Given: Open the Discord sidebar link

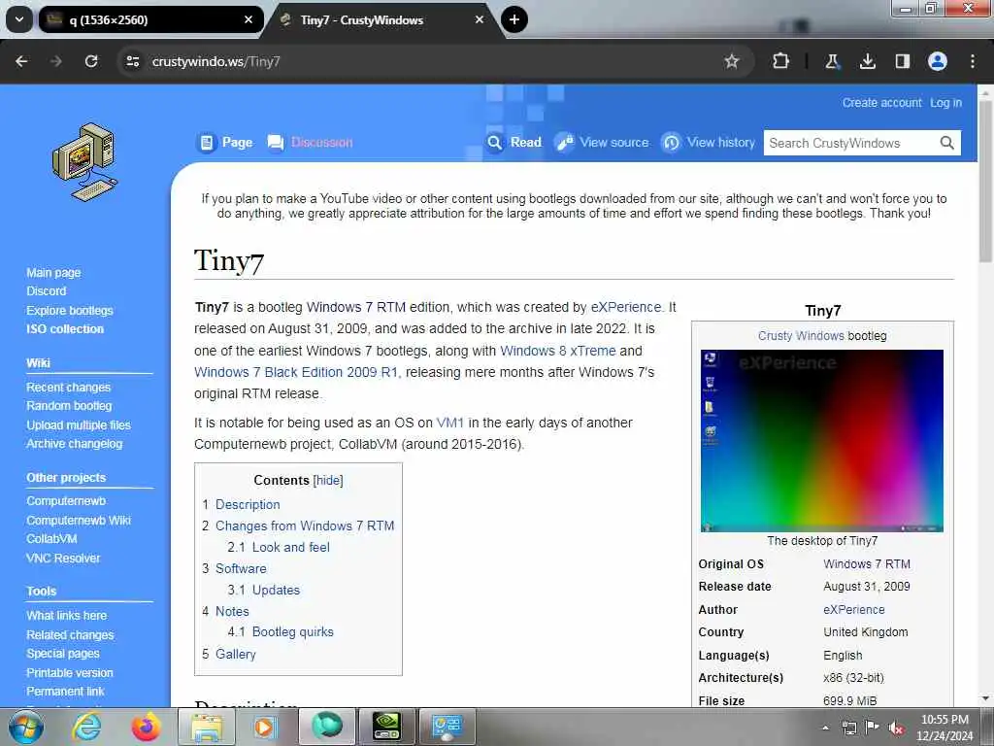Looking at the screenshot, I should click(47, 291).
